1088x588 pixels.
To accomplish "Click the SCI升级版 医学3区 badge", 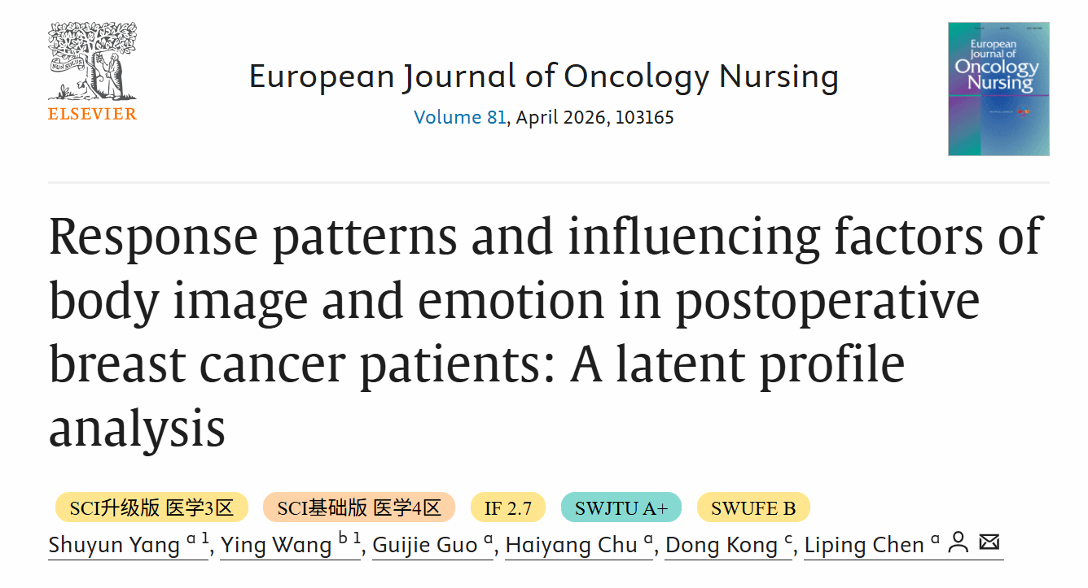I will coord(151,508).
